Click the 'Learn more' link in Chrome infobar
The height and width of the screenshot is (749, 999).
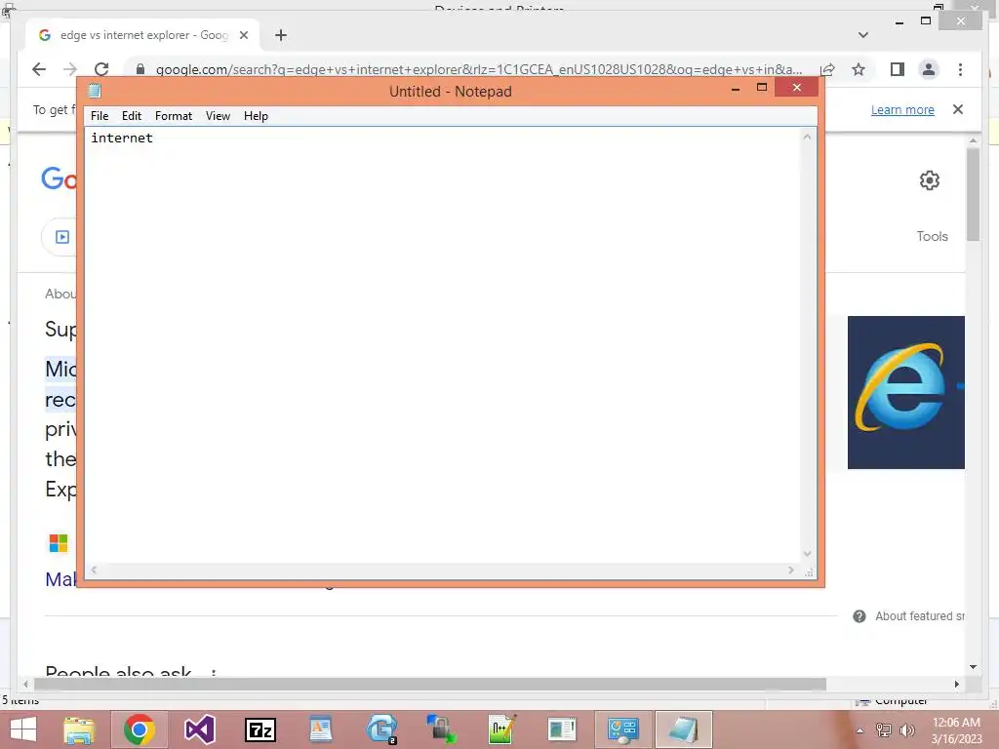902,109
